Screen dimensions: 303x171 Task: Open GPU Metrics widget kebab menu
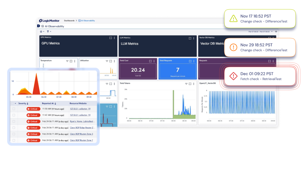114,38
